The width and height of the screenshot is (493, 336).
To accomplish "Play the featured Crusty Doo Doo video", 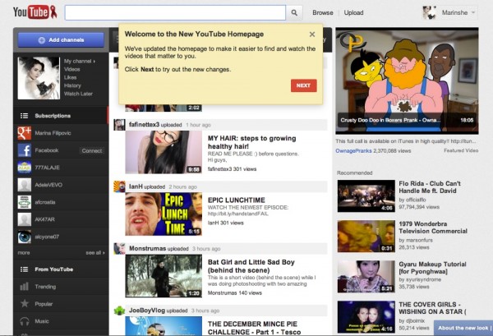I will tap(407, 81).
